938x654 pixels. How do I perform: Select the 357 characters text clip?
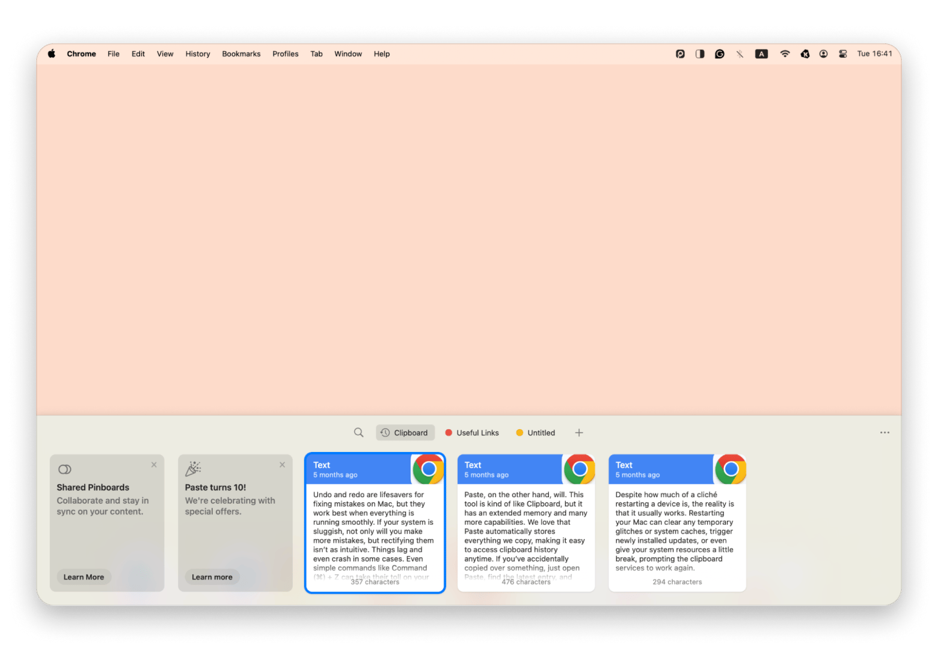[375, 529]
